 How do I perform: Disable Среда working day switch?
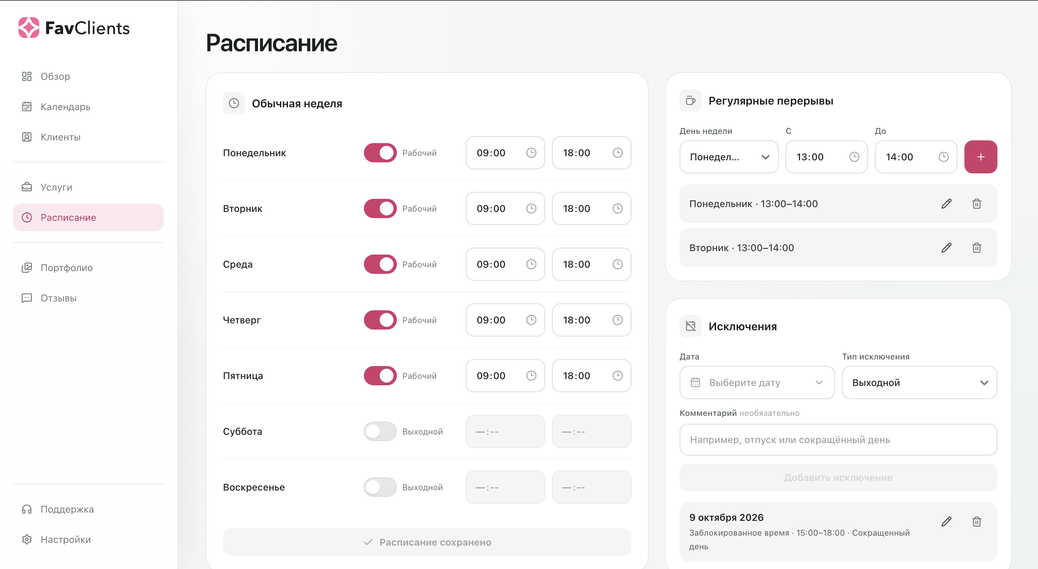[x=380, y=264]
